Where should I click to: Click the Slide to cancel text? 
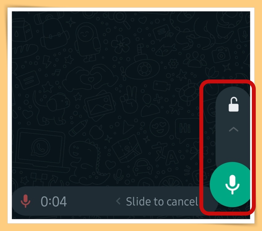pyautogui.click(x=162, y=201)
